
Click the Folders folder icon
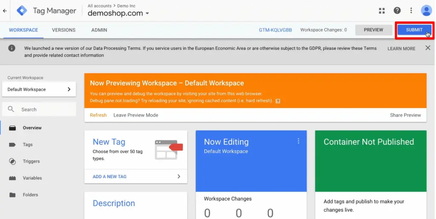12,195
